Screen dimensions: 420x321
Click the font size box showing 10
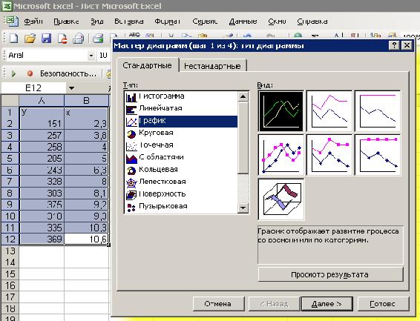pyautogui.click(x=103, y=56)
